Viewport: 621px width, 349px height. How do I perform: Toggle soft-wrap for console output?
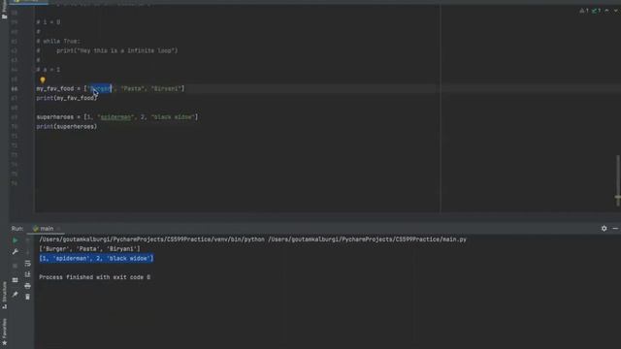28,263
